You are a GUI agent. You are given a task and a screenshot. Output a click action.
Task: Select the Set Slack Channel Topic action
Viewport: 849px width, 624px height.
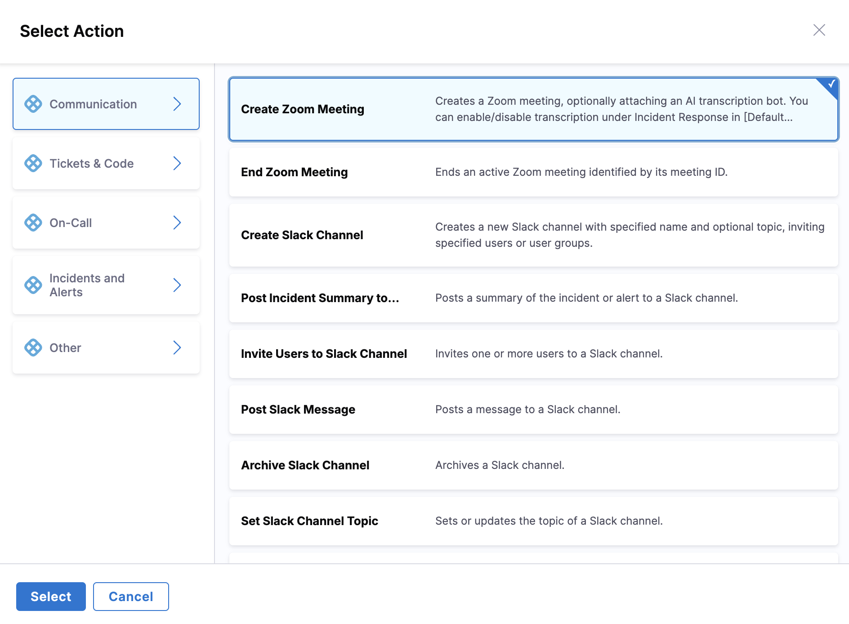pyautogui.click(x=534, y=521)
